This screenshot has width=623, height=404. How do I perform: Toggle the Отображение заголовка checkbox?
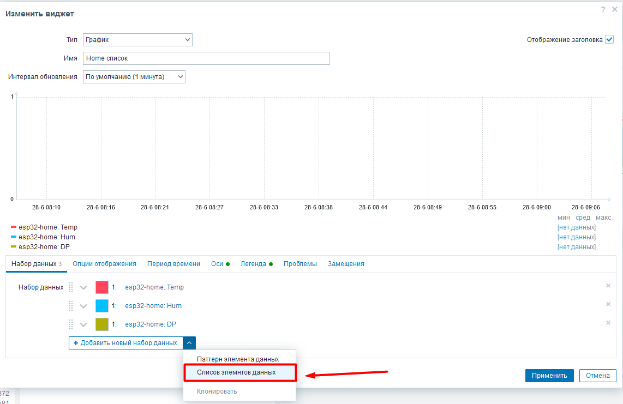(x=609, y=39)
